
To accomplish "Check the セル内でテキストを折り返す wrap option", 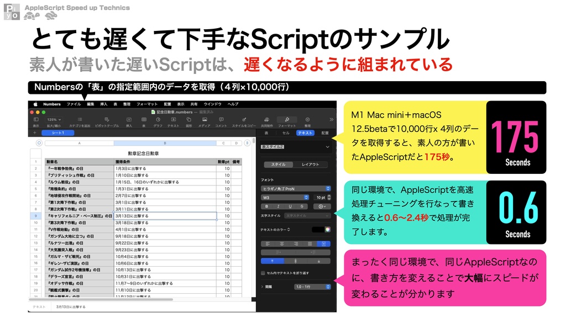I will tap(264, 273).
